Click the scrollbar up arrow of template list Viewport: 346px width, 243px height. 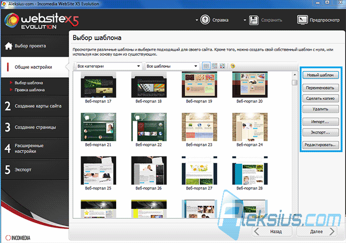[295, 75]
